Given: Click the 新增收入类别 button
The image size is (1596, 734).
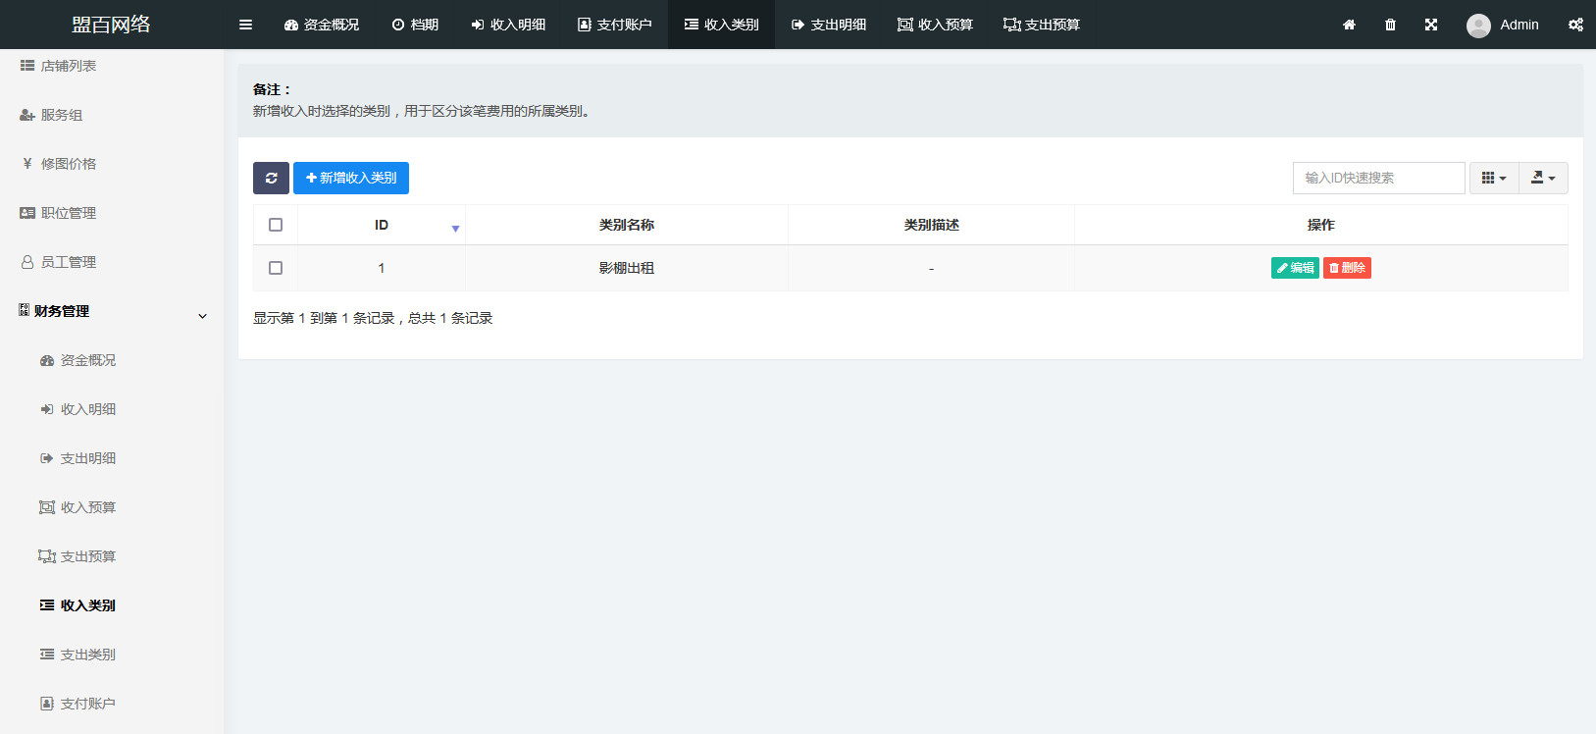Looking at the screenshot, I should (351, 178).
